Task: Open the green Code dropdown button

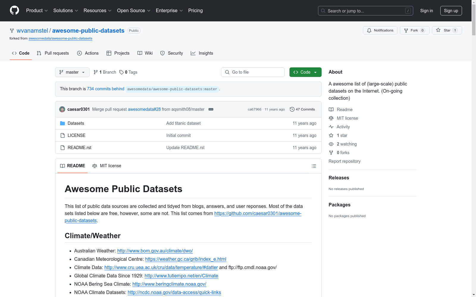Action: (305, 72)
